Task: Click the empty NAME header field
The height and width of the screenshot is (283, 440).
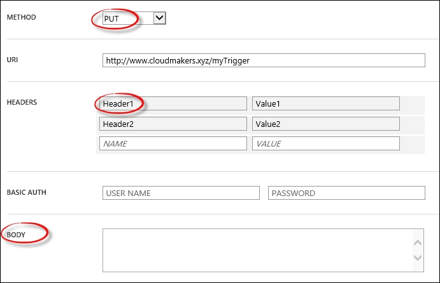Action: (x=173, y=144)
